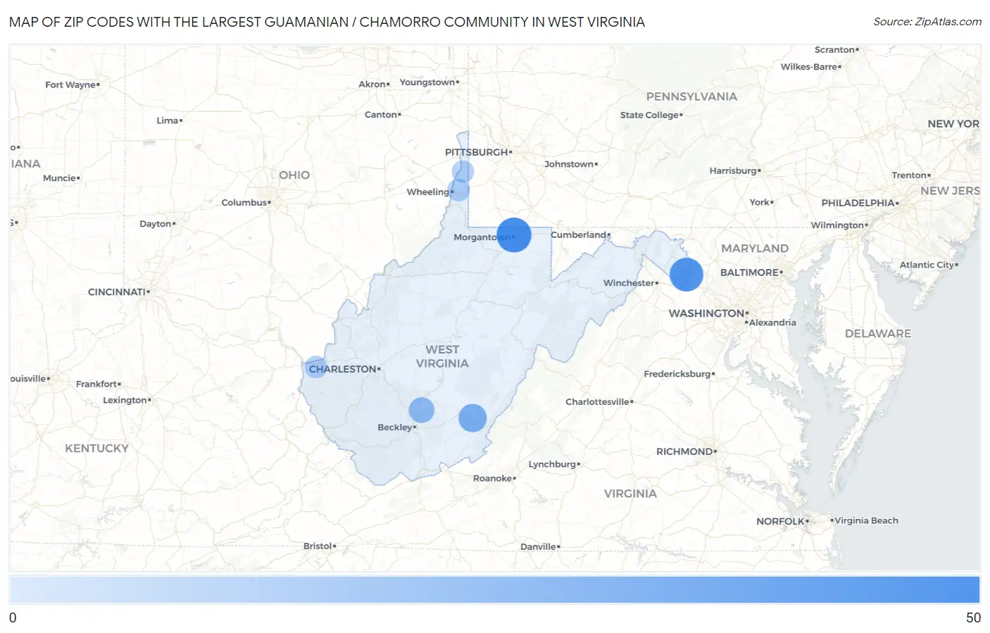990x633 pixels.
Task: Click the OHIO state label
Action: click(x=294, y=175)
